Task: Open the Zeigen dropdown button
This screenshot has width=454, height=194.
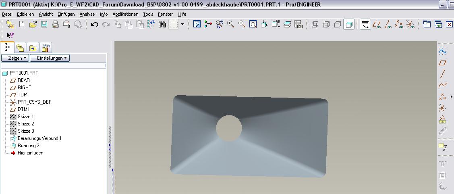Action: click(15, 58)
